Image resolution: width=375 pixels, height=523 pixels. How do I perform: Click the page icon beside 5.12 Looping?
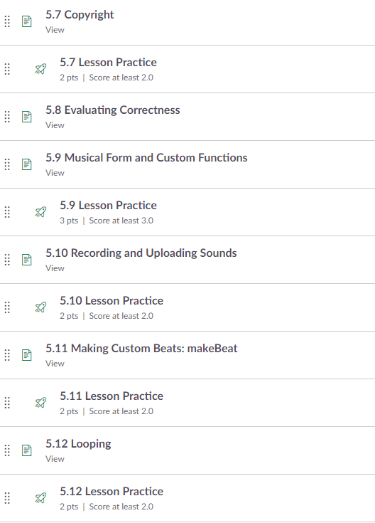tap(27, 450)
